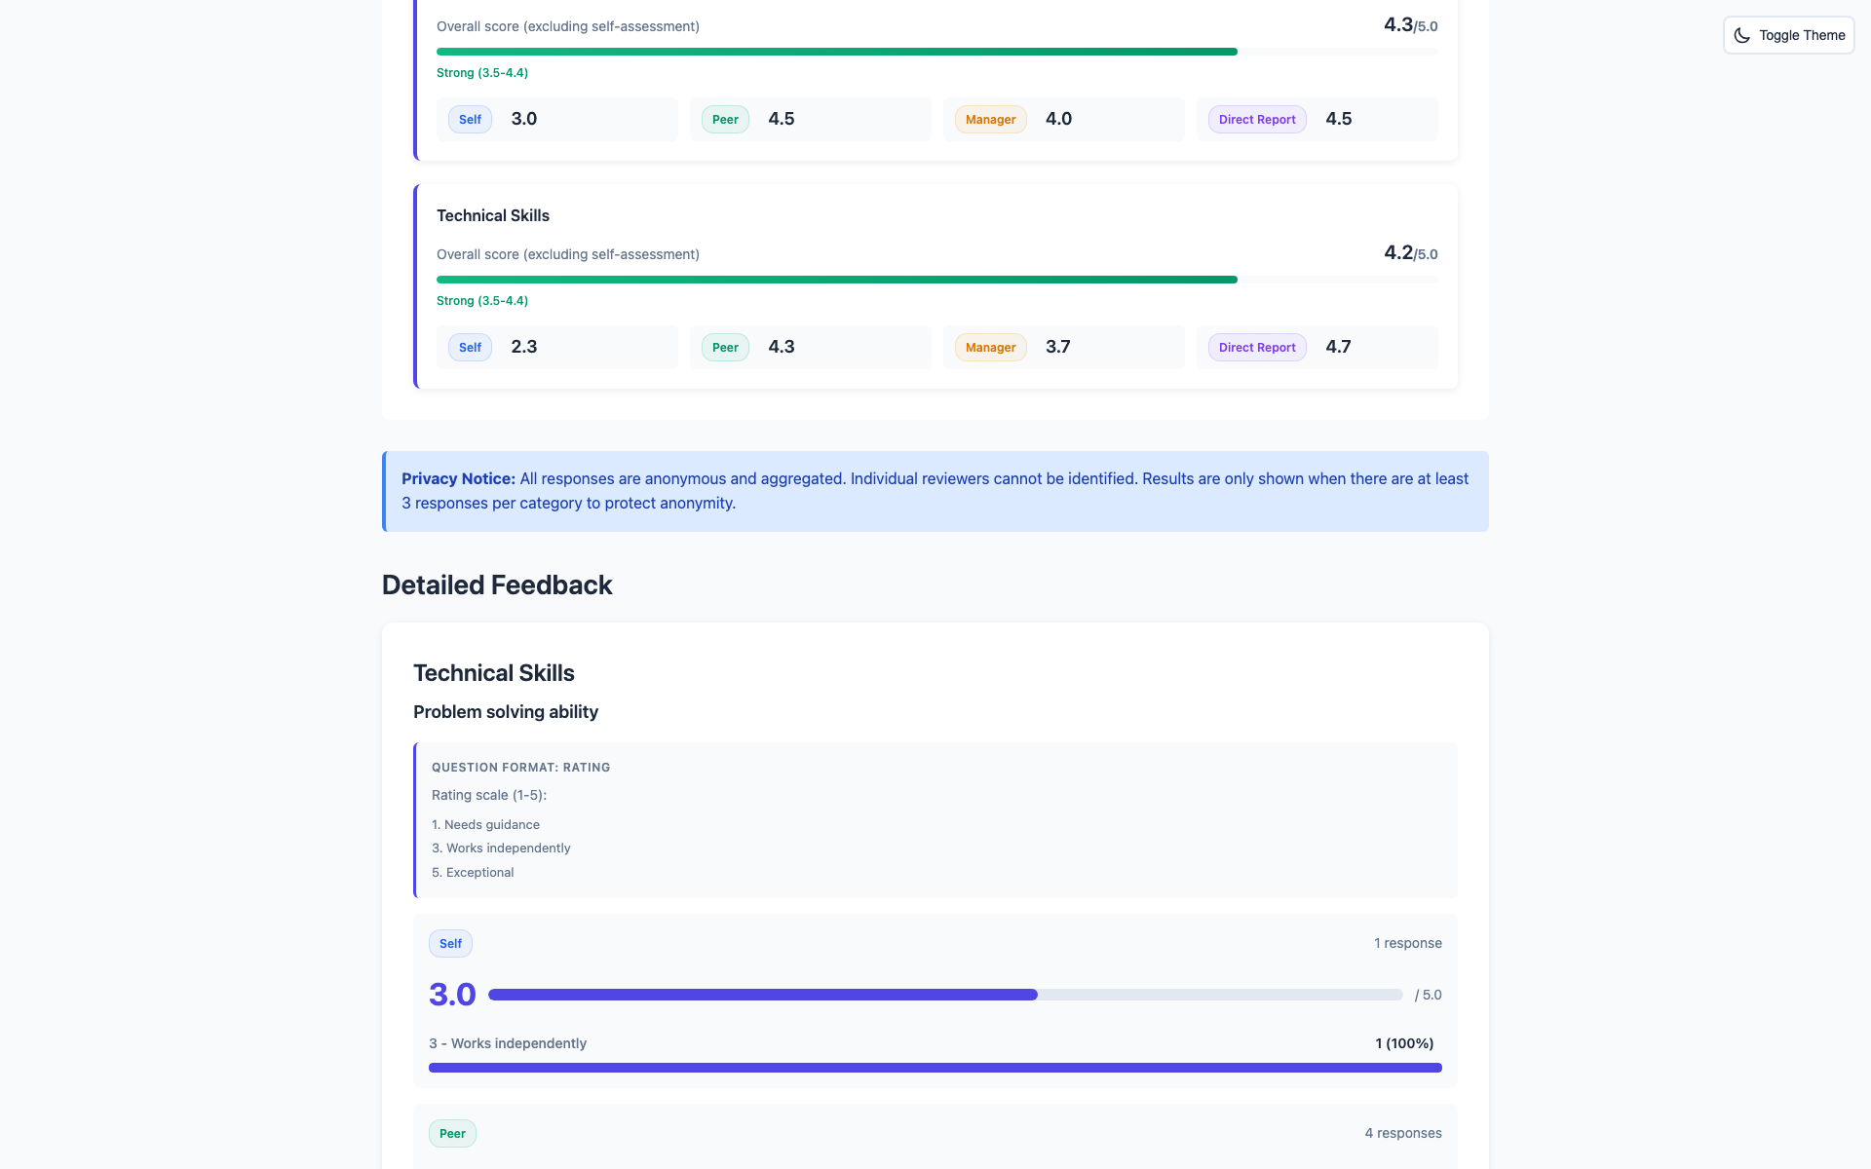Click the Manager badge showing 4.0 score
The width and height of the screenshot is (1871, 1169).
(x=990, y=120)
